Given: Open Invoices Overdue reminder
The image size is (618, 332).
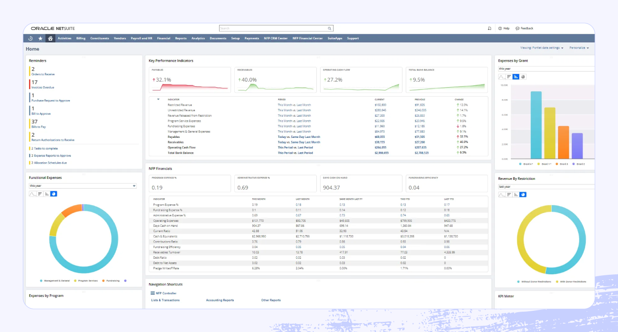Looking at the screenshot, I should coord(43,87).
